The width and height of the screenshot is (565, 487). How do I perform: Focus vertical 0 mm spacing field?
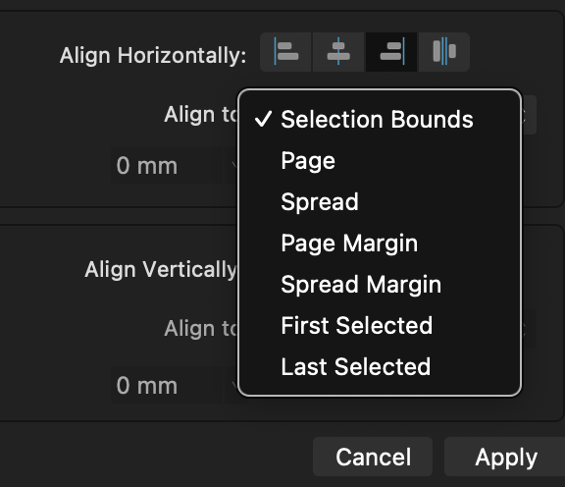point(167,385)
